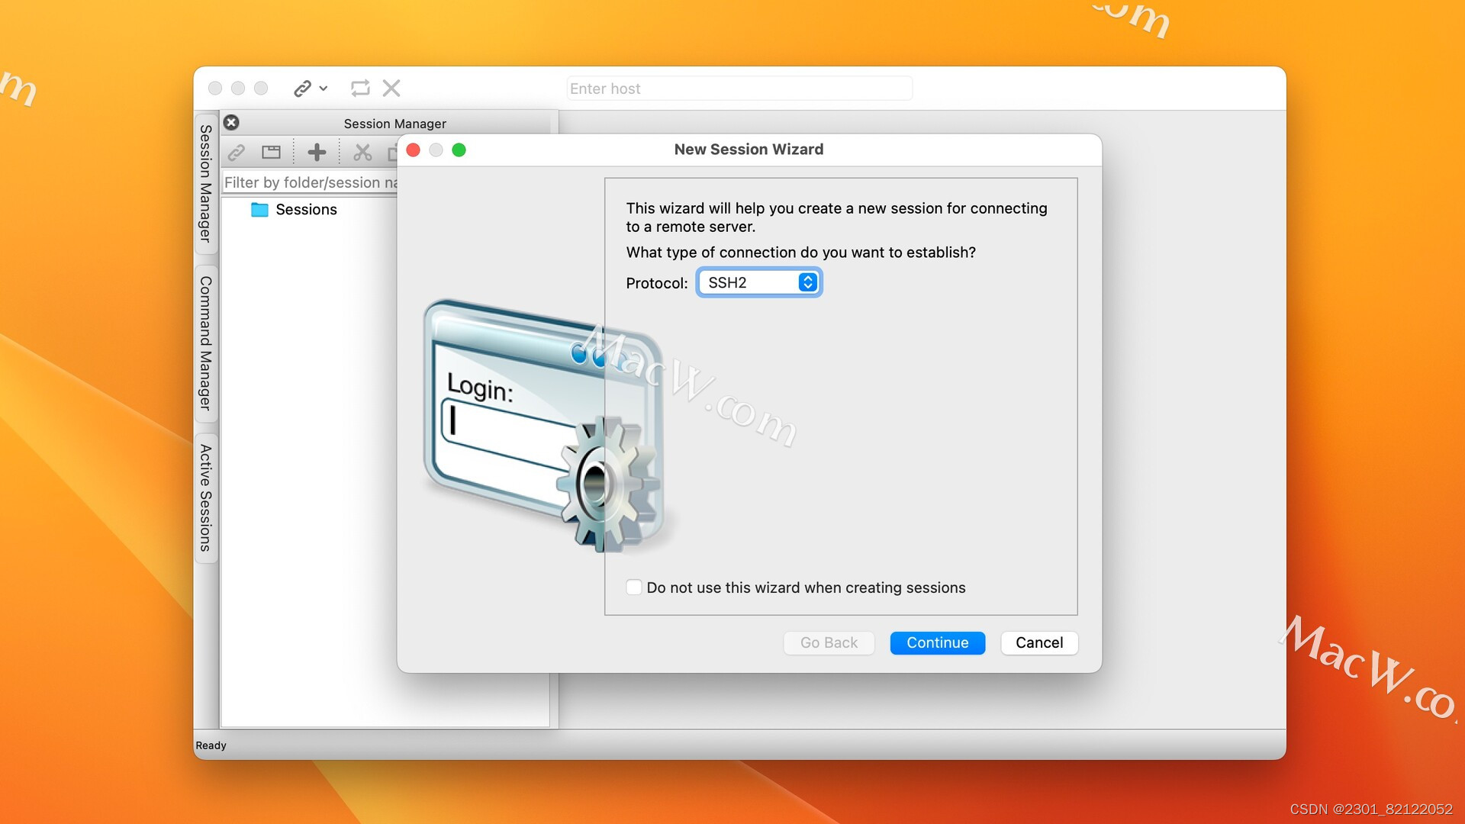Click the Session Manager panel close badge
1465x824 pixels.
(231, 123)
